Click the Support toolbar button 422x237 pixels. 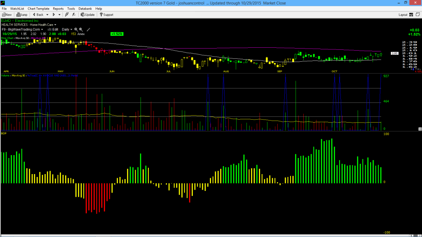coord(106,15)
